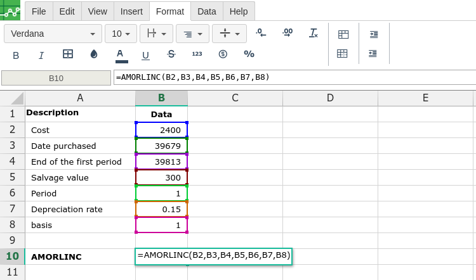Apply percent format
This screenshot has width=476, height=280.
pyautogui.click(x=249, y=54)
